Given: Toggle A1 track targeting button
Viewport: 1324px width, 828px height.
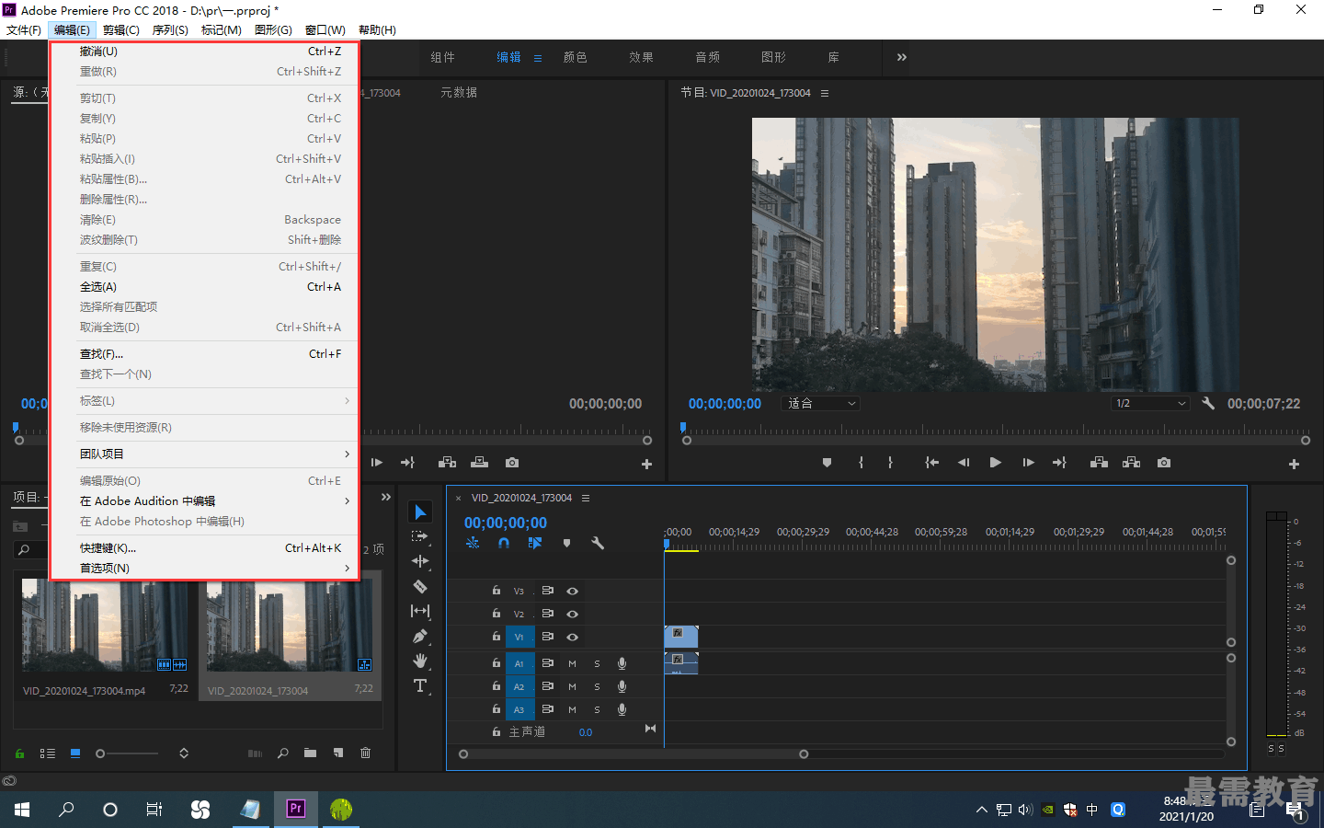Looking at the screenshot, I should pyautogui.click(x=519, y=663).
